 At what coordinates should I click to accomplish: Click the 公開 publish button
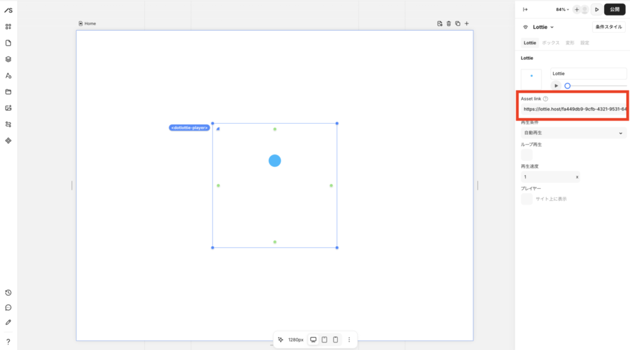615,9
